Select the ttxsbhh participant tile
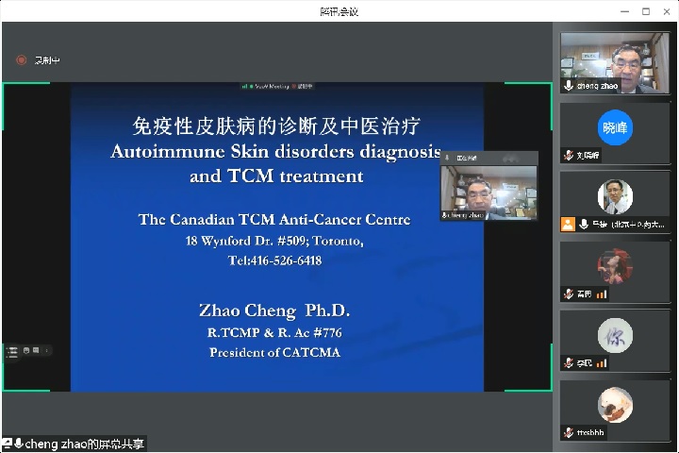Viewport: 679px width, 453px height. coord(615,408)
